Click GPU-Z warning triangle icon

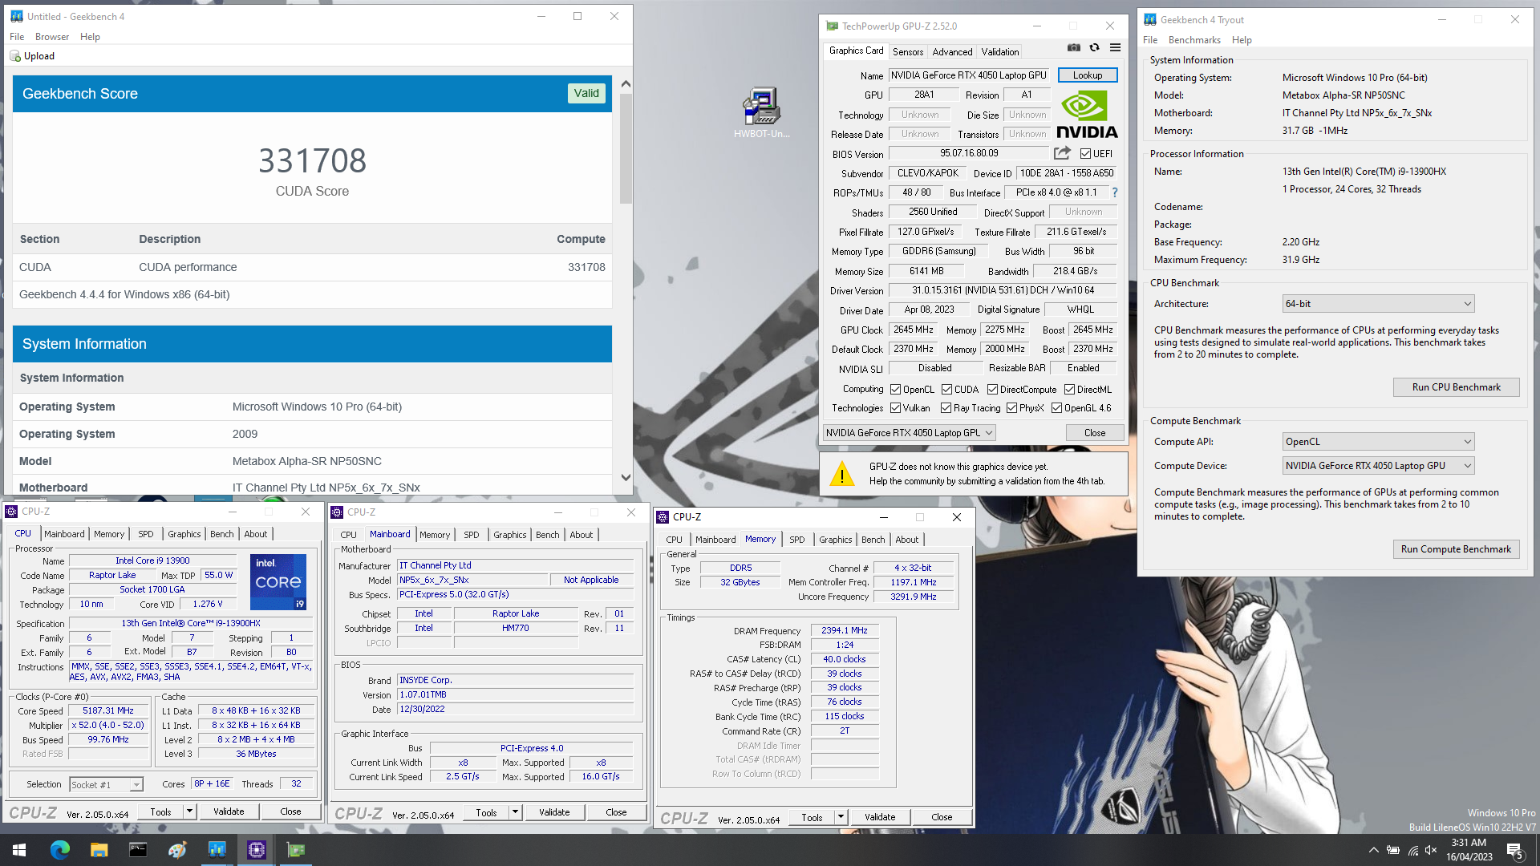[x=842, y=474]
